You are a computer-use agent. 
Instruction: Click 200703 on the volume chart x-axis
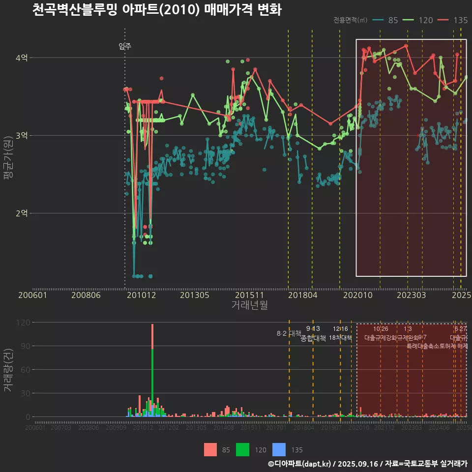[61, 427]
